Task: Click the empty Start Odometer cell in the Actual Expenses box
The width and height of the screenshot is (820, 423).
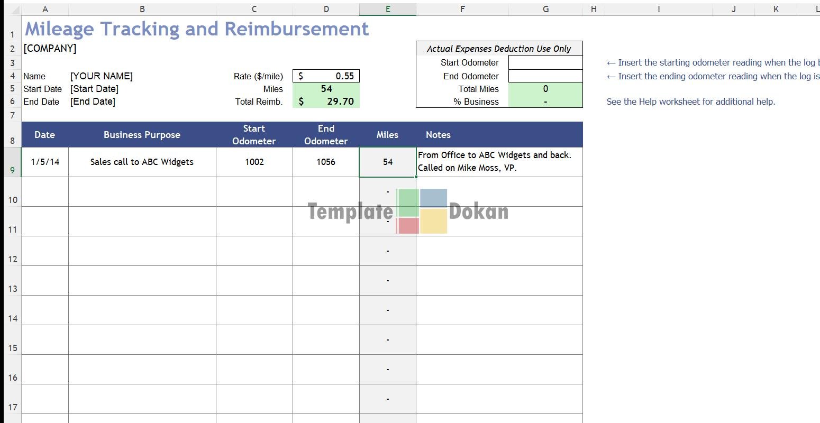Action: pos(545,62)
